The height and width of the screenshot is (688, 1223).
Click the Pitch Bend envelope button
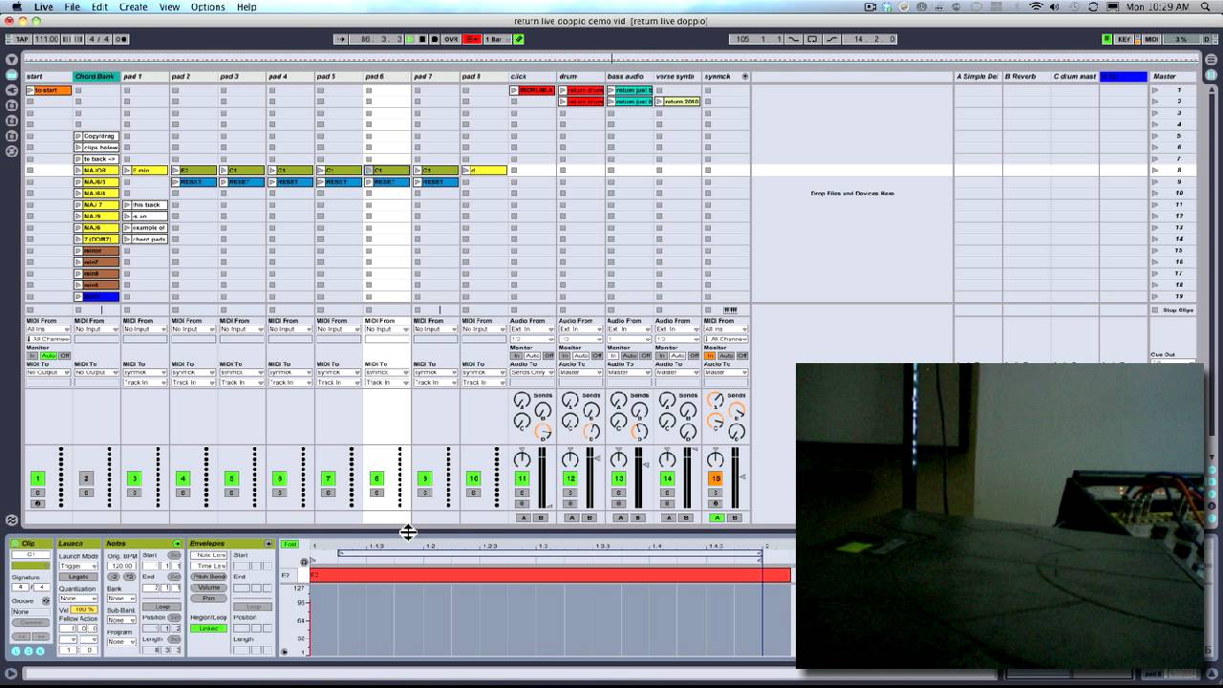click(x=208, y=576)
